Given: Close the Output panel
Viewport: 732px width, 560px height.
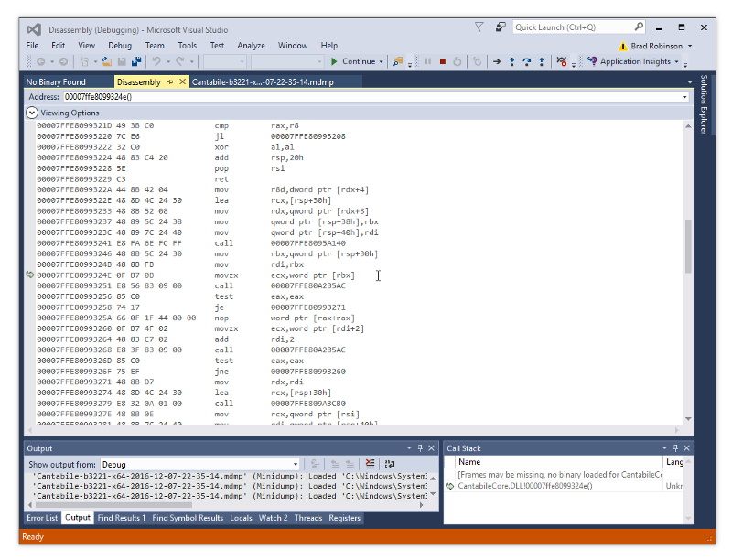Looking at the screenshot, I should (431, 448).
